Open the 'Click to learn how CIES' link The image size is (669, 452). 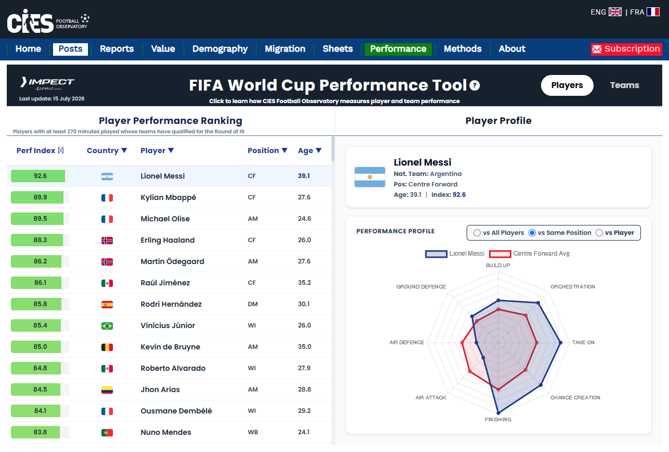click(x=334, y=101)
